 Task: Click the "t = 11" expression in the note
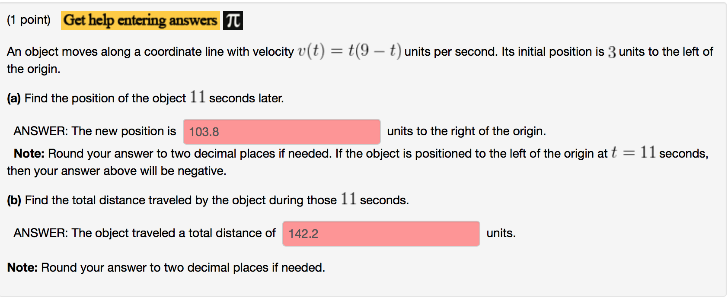pyautogui.click(x=633, y=152)
